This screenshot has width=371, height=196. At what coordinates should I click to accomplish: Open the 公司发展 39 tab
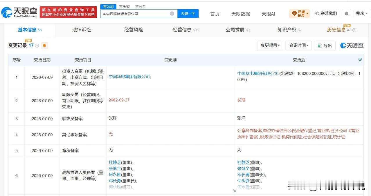(x=237, y=30)
